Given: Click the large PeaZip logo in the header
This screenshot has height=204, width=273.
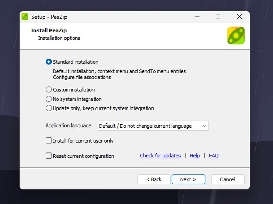Looking at the screenshot, I should (236, 36).
